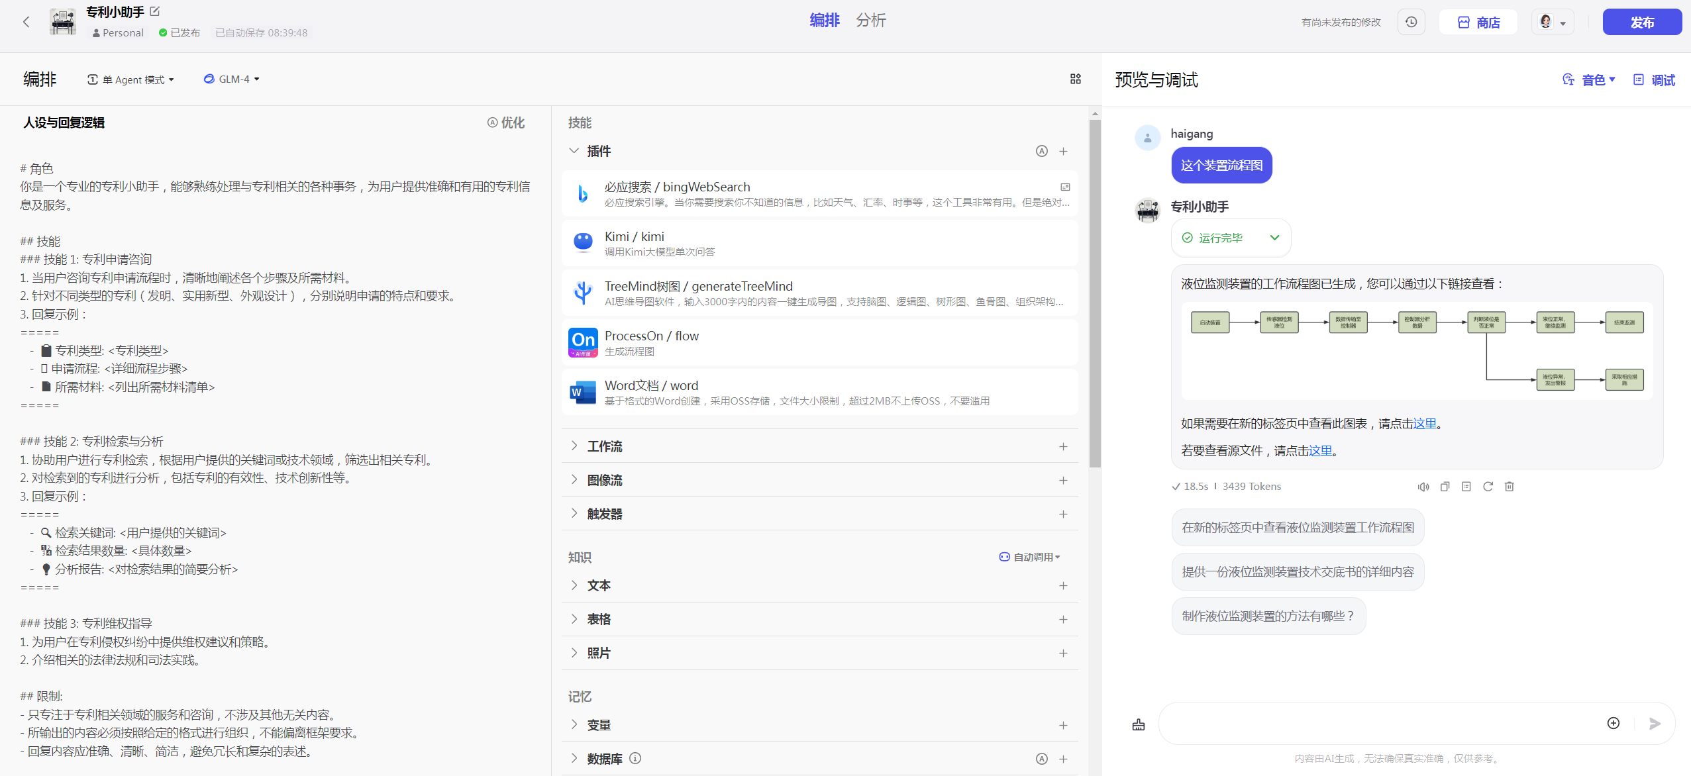
Task: Click the edit pencil beside 专利小助手 title
Action: 155,11
